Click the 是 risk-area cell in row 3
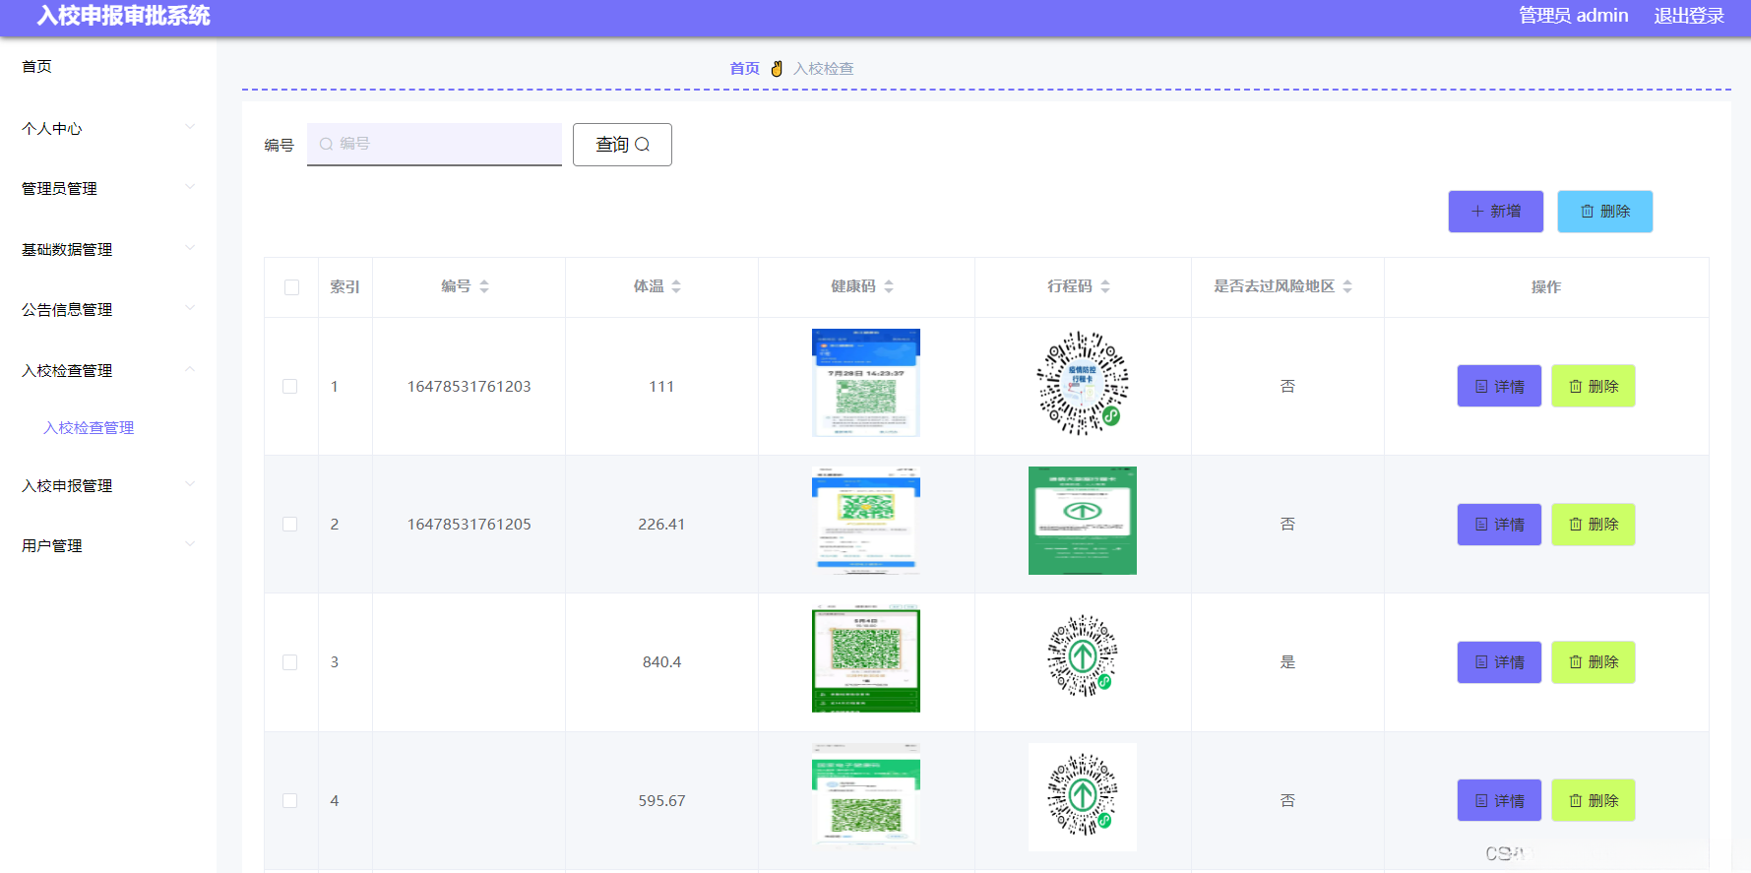Viewport: 1751px width, 873px height. coord(1287,662)
